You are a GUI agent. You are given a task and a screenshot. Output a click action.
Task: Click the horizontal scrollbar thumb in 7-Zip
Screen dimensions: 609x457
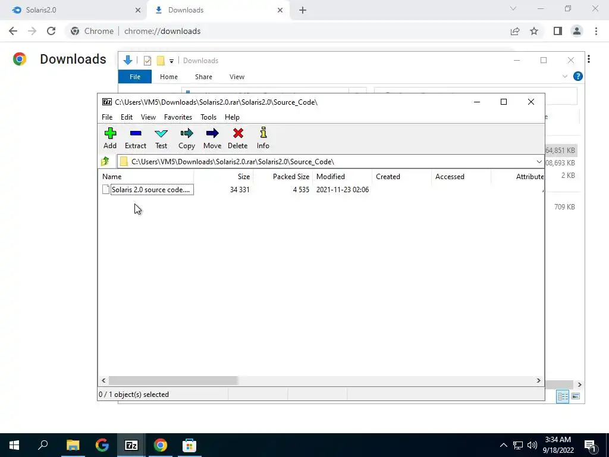173,380
